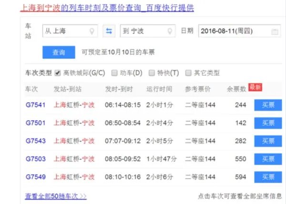Click remaining tickets count 142
The width and height of the screenshot is (286, 204).
[x=241, y=123]
